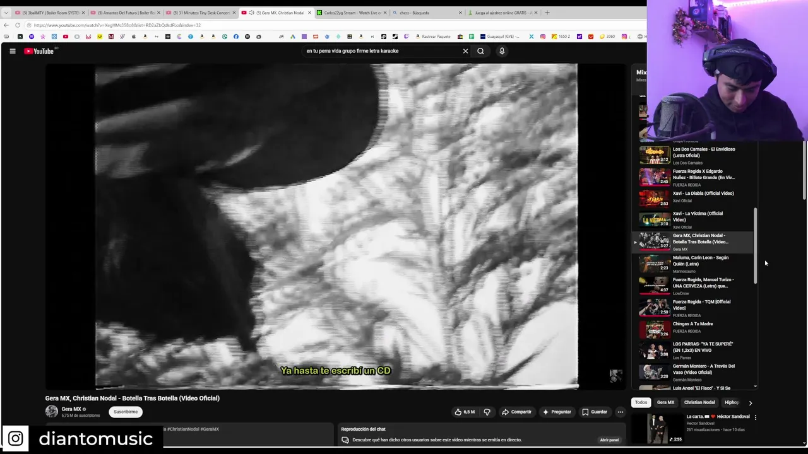
Task: Click Abrir panel for the chat replay
Action: coord(609,440)
